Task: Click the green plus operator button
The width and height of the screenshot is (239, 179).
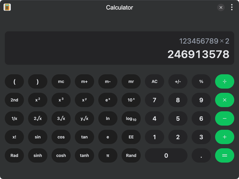Action: click(x=224, y=137)
